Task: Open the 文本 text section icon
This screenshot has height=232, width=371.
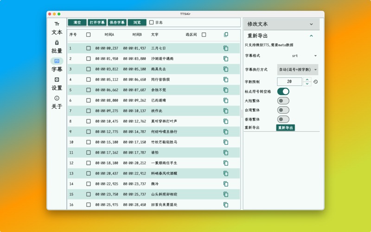Action: click(x=57, y=24)
